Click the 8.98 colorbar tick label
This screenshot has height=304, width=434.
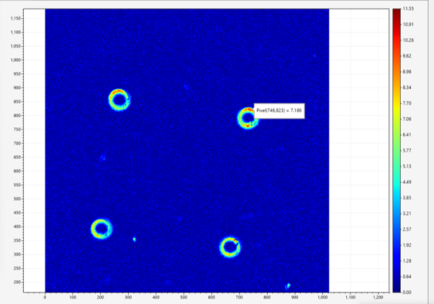pyautogui.click(x=407, y=71)
